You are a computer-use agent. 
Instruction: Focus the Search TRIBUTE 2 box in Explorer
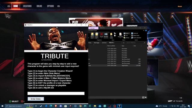point(136,43)
